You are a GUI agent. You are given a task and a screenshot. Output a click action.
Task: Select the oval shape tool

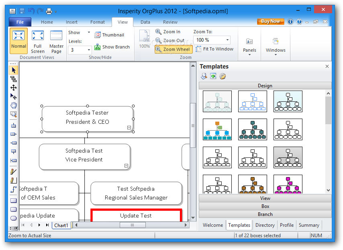14,218
